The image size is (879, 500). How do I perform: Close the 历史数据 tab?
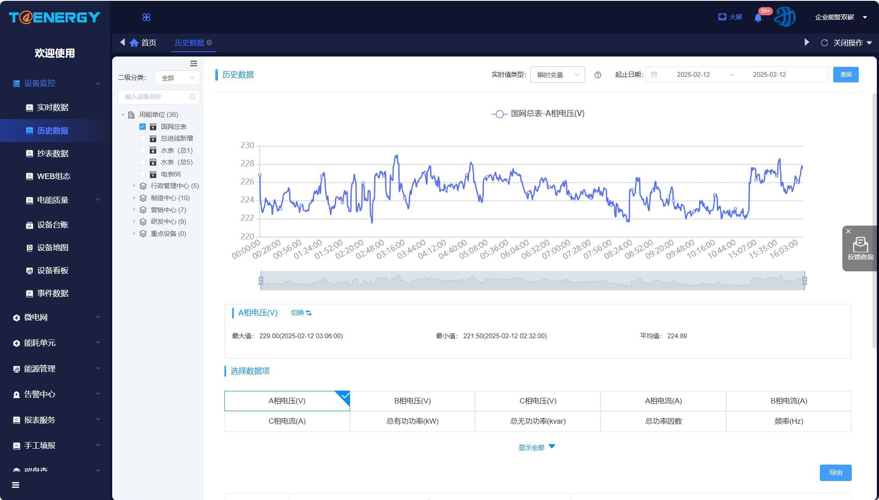point(209,43)
